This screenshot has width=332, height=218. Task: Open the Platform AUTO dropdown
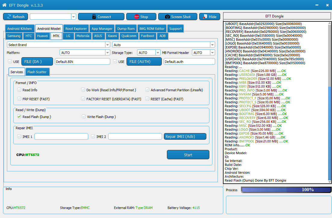coord(108,52)
